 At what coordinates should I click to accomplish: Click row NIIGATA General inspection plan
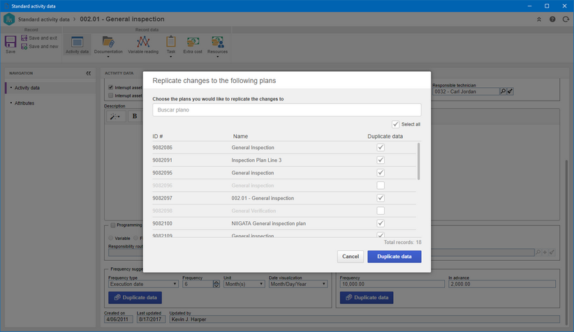point(284,223)
